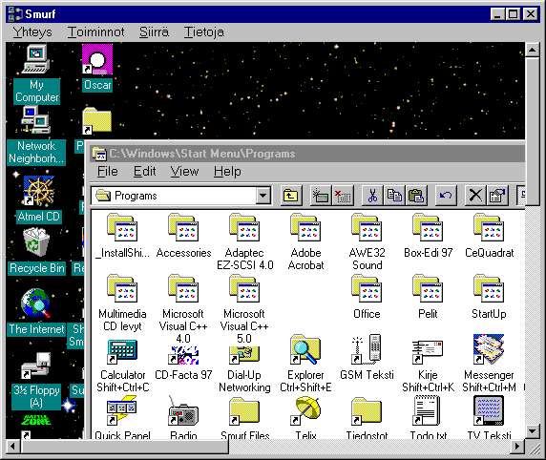Open the Siirrä menu
This screenshot has width=546, height=460.
tap(155, 32)
